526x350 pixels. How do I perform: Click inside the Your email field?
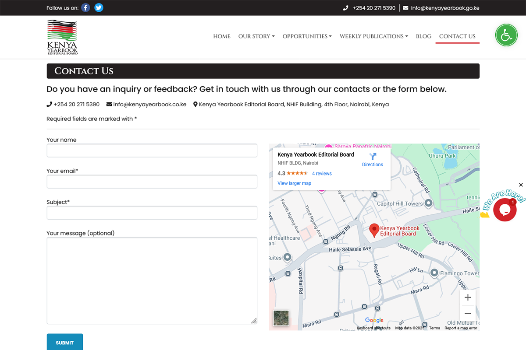click(152, 182)
